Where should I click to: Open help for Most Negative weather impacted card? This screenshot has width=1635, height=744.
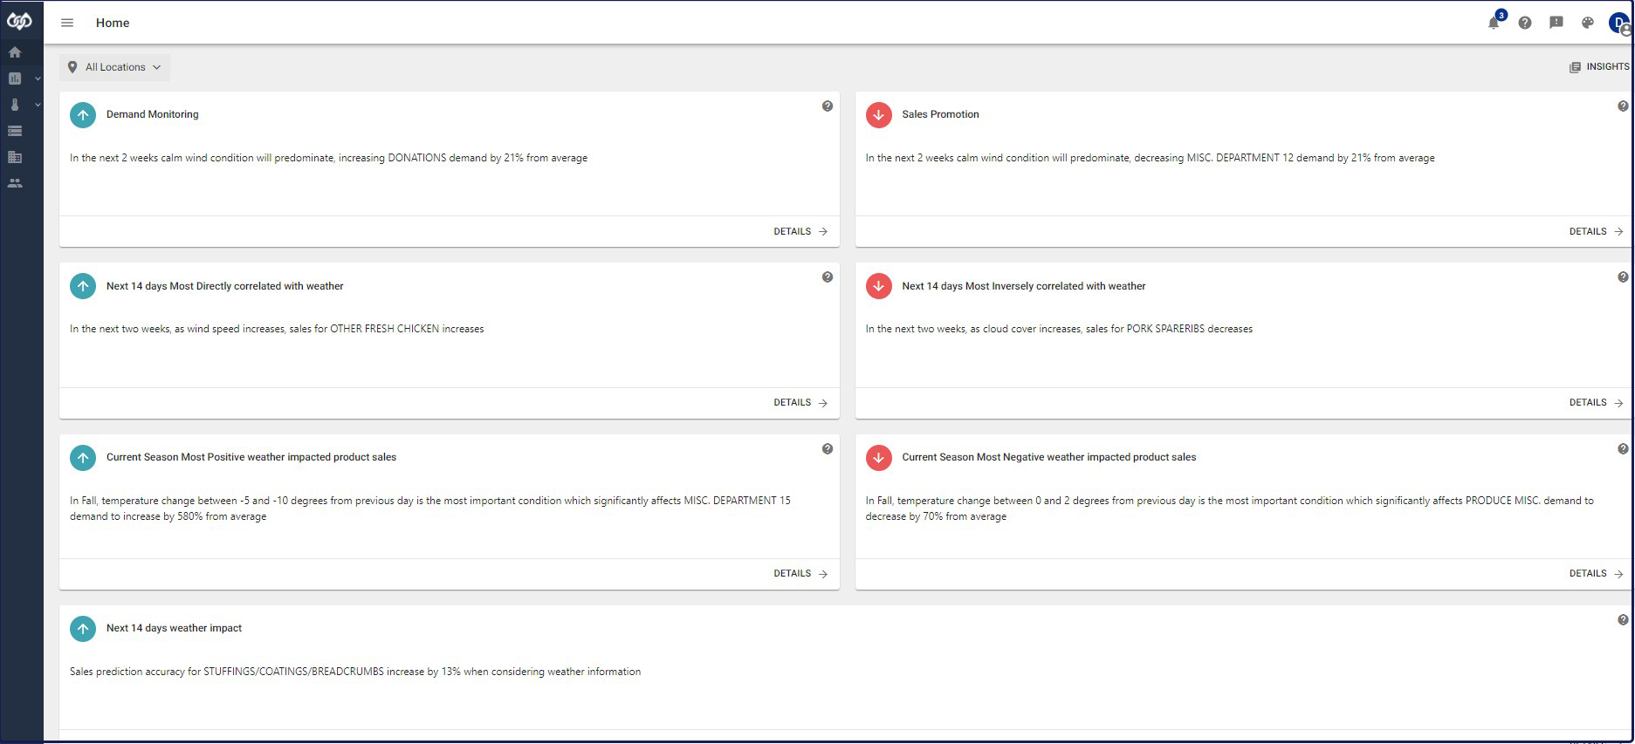(x=1623, y=449)
